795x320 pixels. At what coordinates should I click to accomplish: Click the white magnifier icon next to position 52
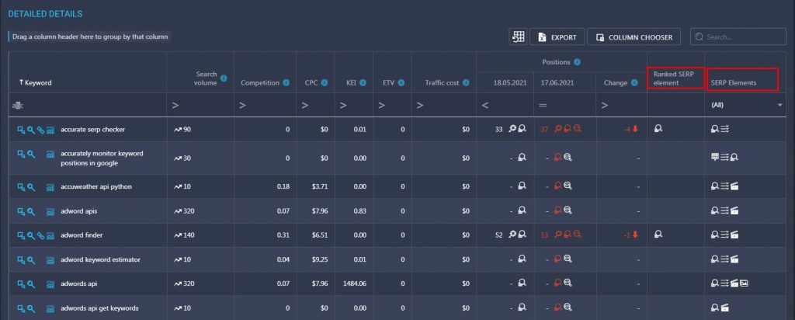click(512, 235)
